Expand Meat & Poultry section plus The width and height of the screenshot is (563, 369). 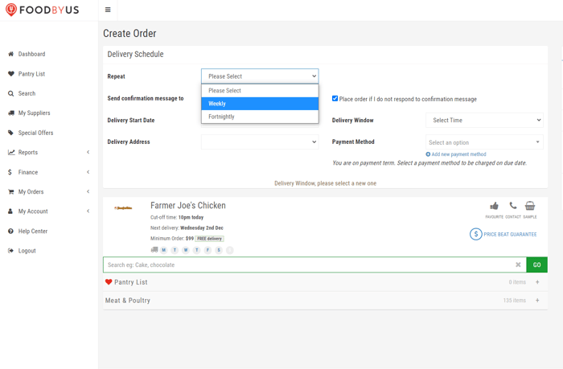coord(537,301)
